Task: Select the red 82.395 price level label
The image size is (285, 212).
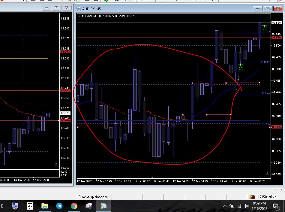Action: [x=277, y=127]
